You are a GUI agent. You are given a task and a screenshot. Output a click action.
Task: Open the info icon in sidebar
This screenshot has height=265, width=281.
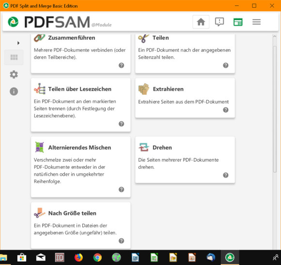click(x=14, y=91)
